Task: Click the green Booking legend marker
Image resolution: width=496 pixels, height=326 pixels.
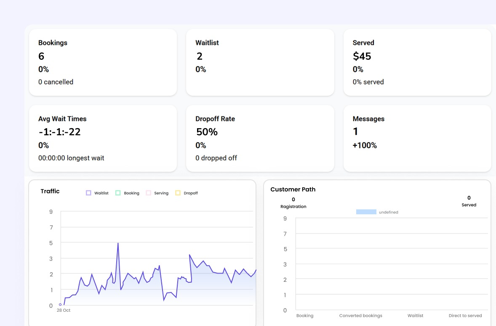Action: tap(119, 193)
